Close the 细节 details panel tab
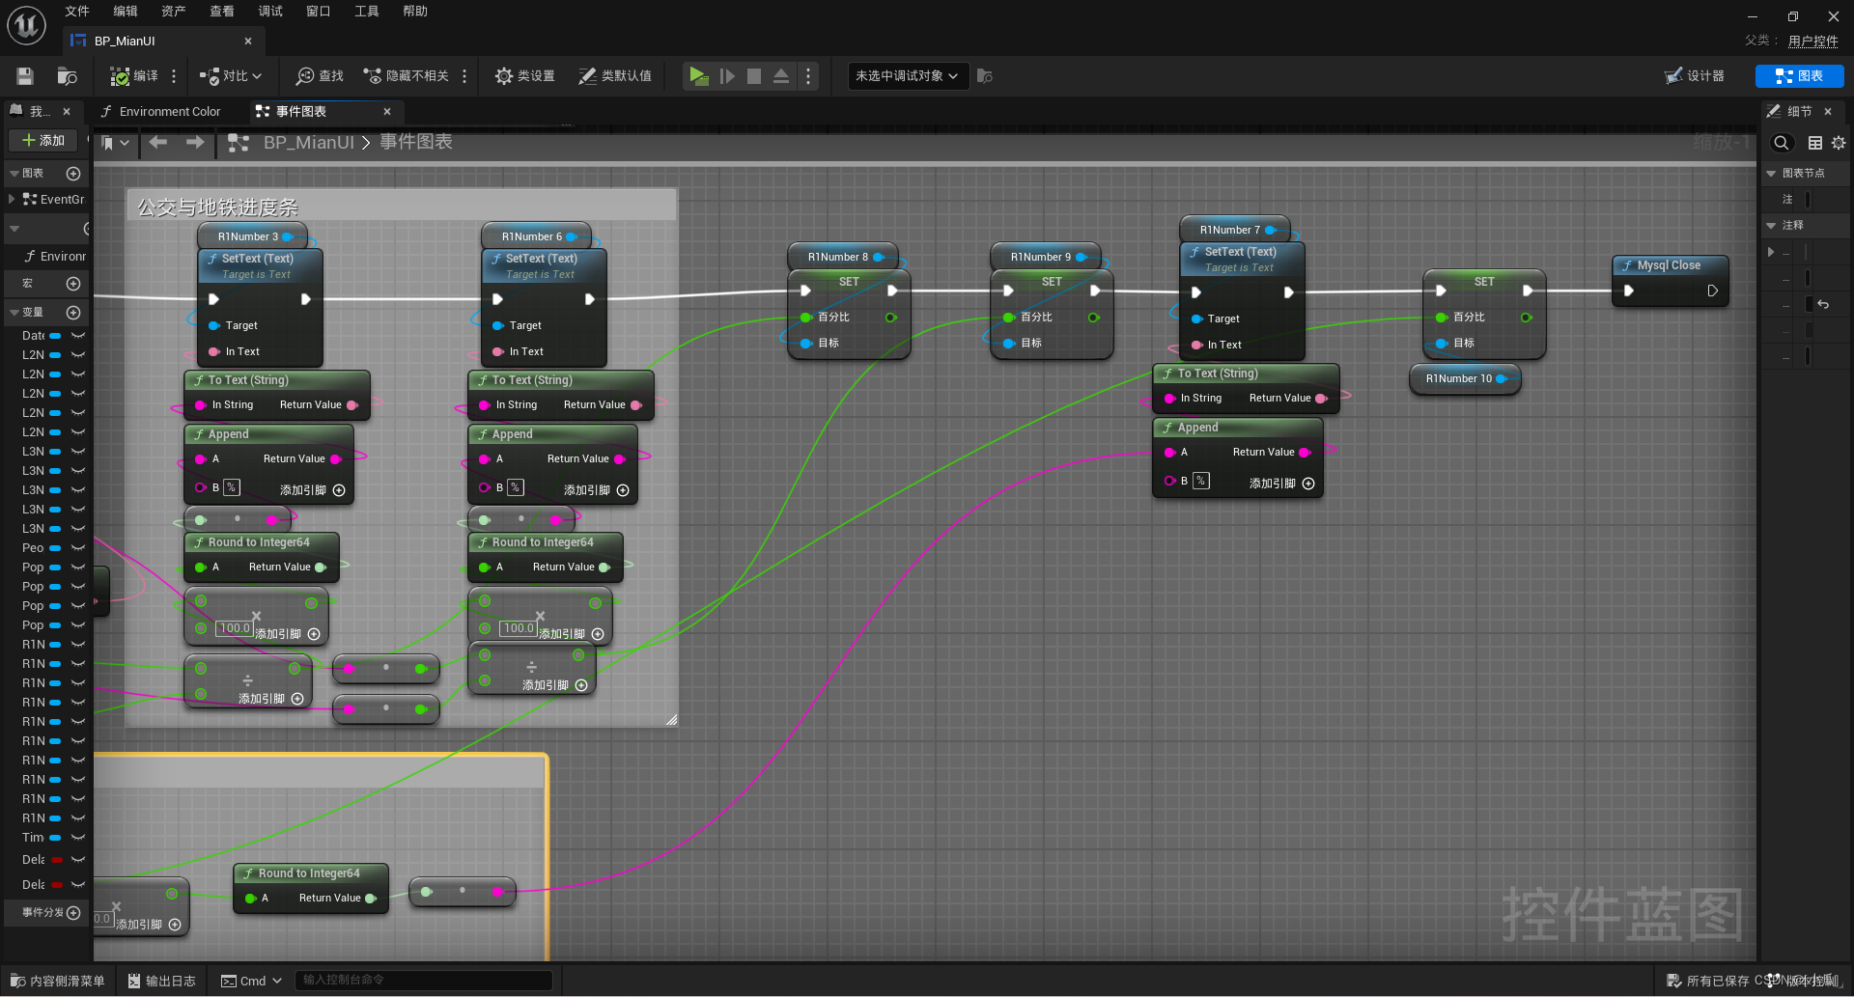The height and width of the screenshot is (997, 1854). click(x=1828, y=112)
